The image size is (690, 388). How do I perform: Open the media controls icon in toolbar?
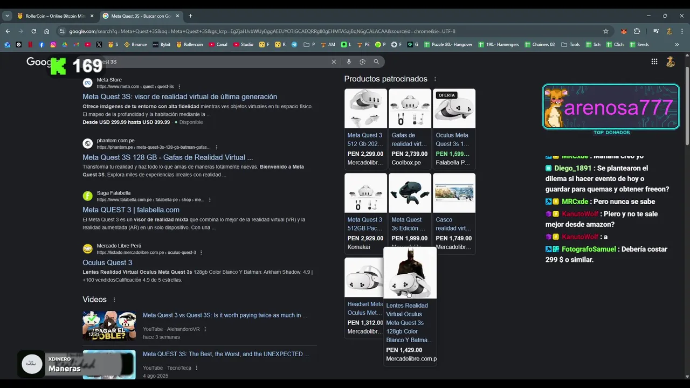point(656,31)
